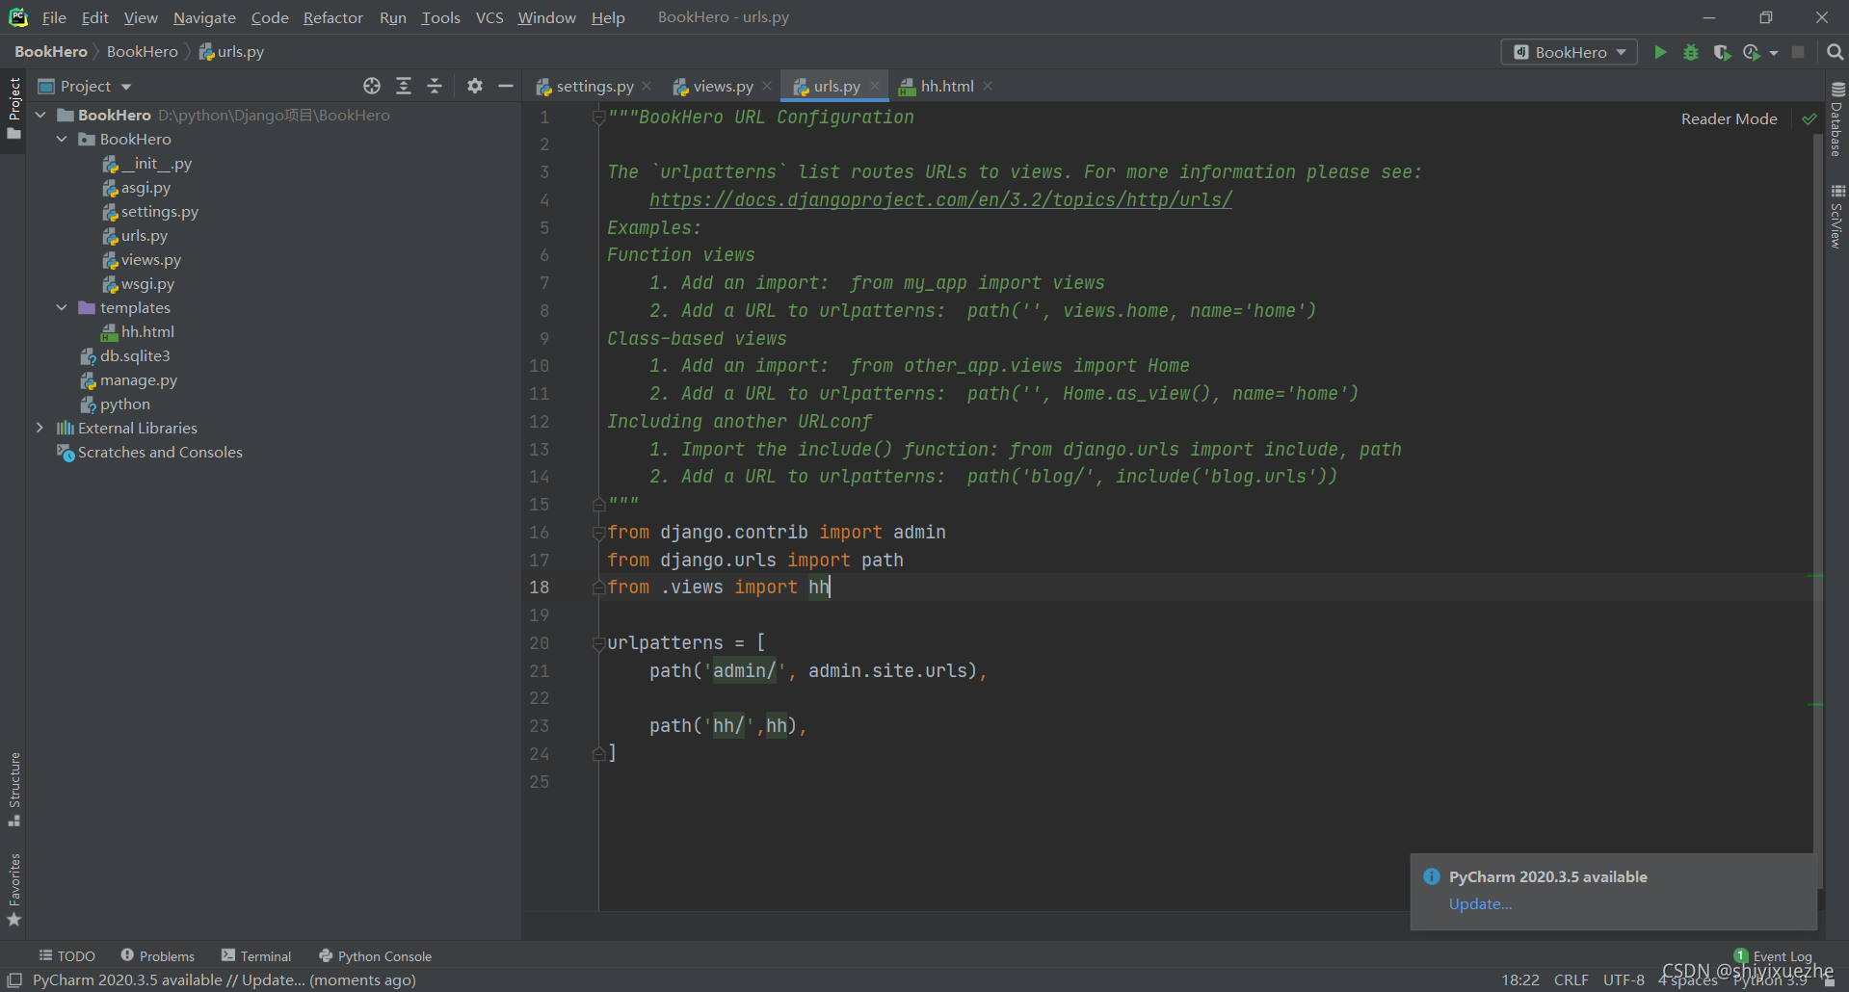Open the profiler options dropdown arrow

1774,53
